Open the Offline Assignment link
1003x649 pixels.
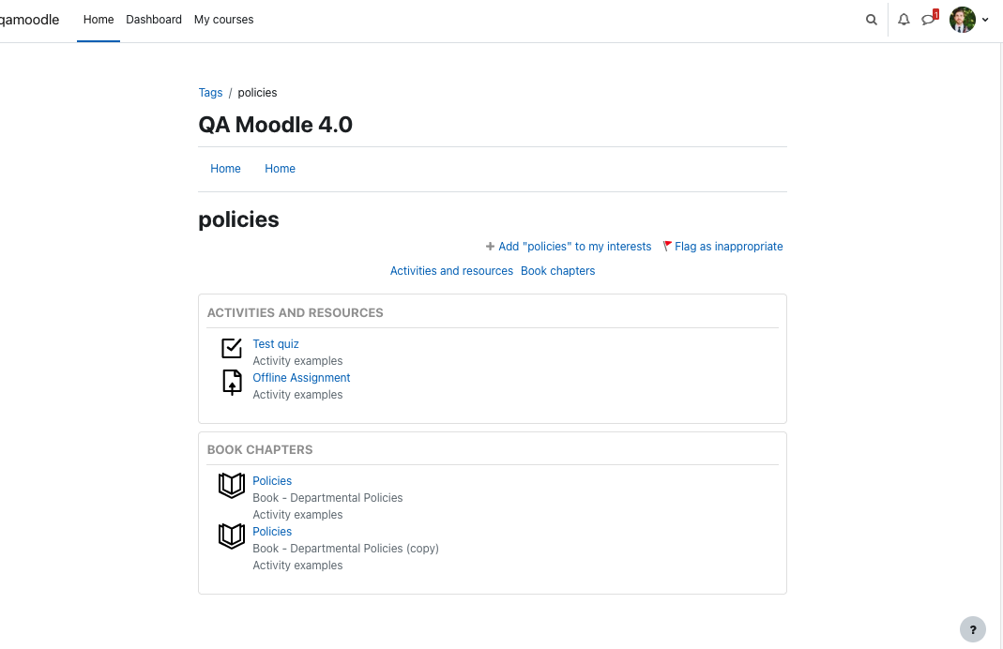coord(301,378)
